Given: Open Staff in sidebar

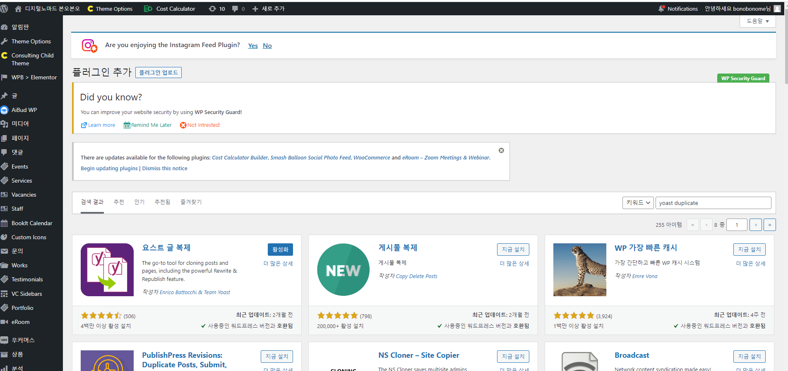Looking at the screenshot, I should tap(17, 209).
